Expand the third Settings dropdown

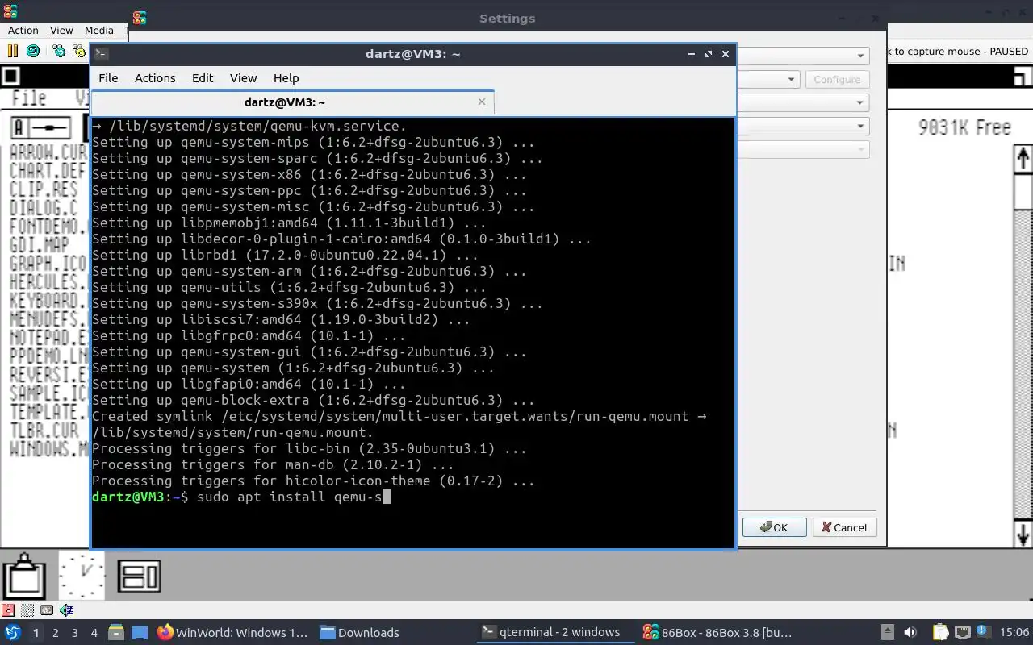(x=860, y=102)
